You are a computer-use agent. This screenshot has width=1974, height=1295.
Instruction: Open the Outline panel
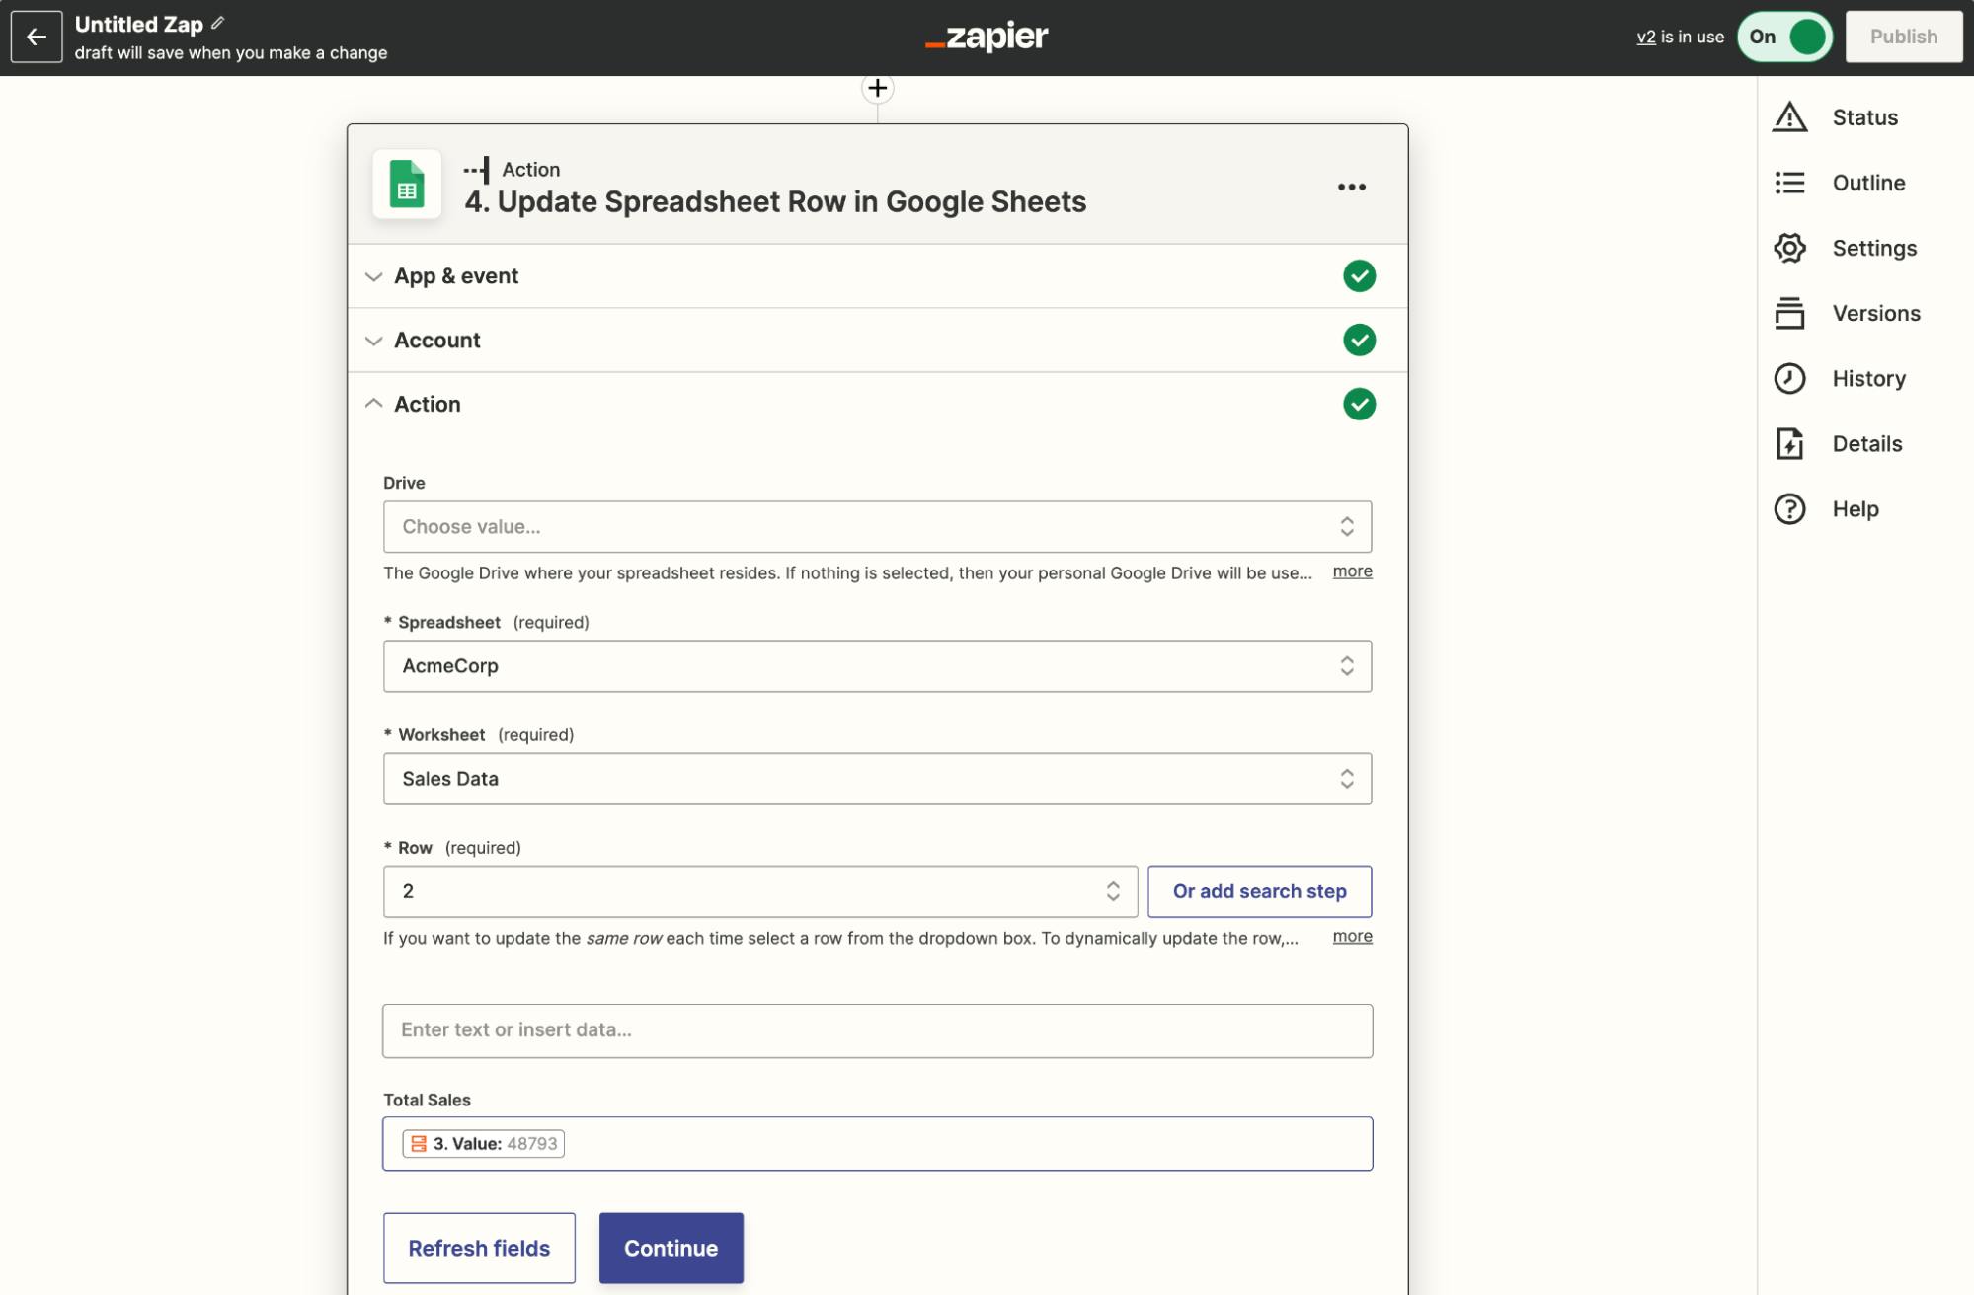click(x=1868, y=183)
